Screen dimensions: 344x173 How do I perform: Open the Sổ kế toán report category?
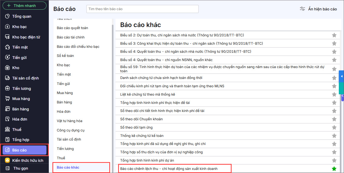[x=65, y=56]
